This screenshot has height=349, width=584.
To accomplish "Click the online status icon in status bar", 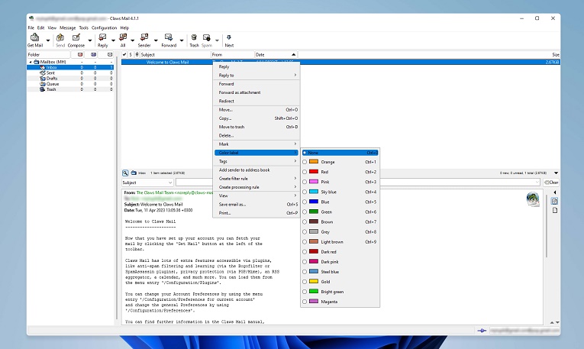I will [x=482, y=331].
